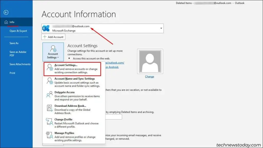This screenshot has width=263, height=148.
Task: Click the Add Account button
Action: 53,37
